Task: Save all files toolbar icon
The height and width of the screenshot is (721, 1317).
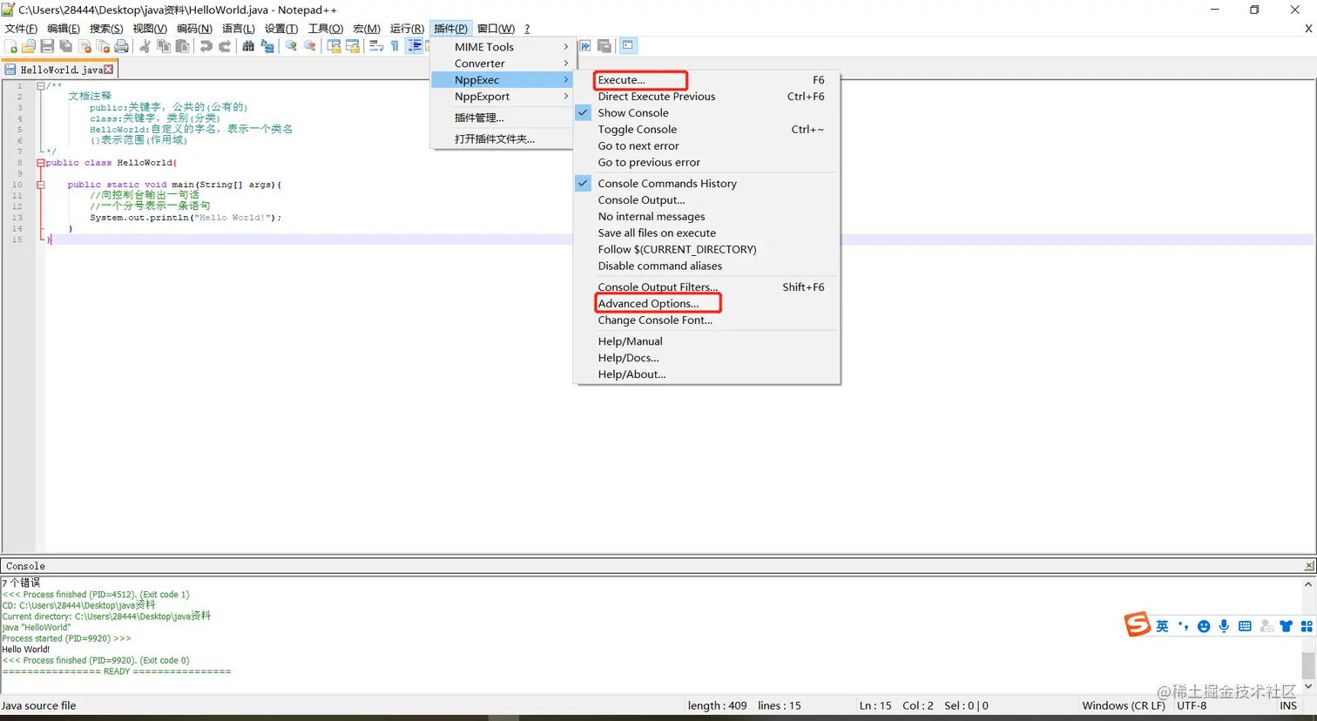Action: [65, 46]
